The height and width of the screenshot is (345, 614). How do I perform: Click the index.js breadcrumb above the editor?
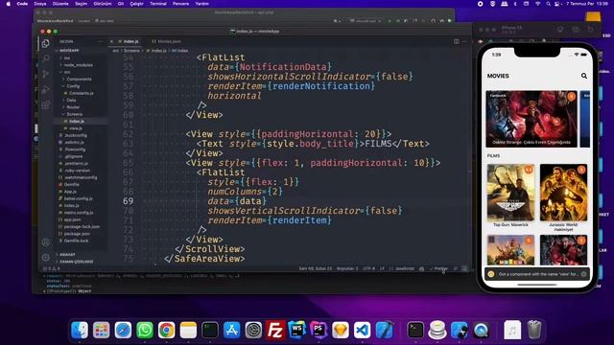tap(158, 51)
